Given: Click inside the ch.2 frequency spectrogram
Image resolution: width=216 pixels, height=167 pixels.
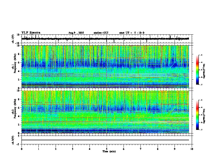Looking at the screenshot, I should [x=105, y=112].
